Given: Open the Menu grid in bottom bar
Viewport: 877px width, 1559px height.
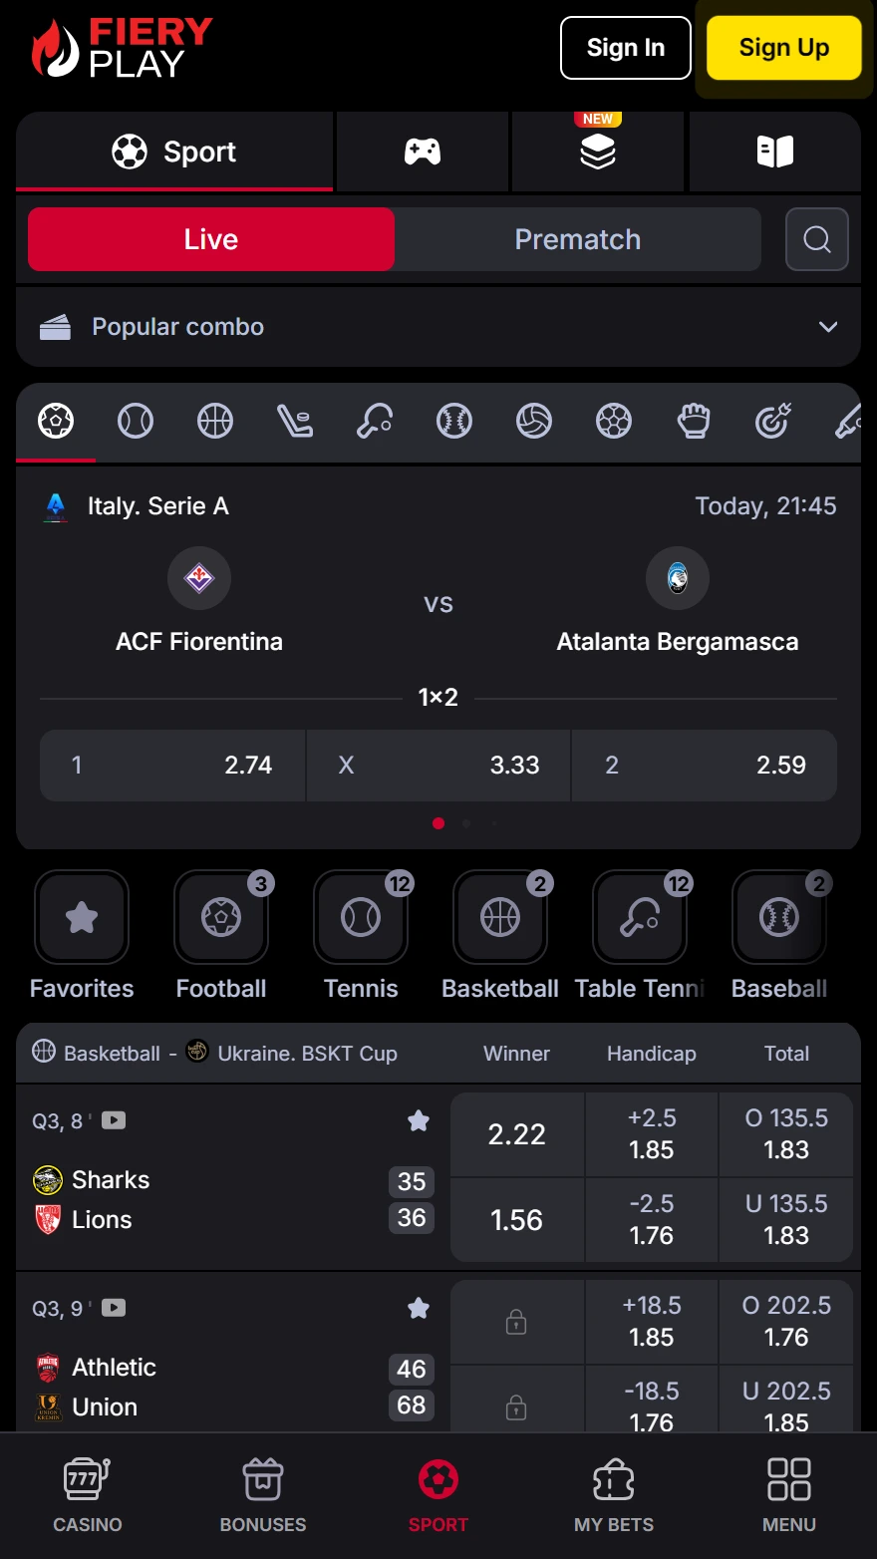Looking at the screenshot, I should [x=789, y=1495].
